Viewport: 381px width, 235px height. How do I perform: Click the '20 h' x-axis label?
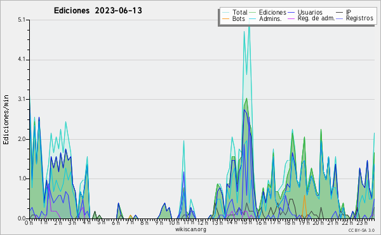pos(318,222)
